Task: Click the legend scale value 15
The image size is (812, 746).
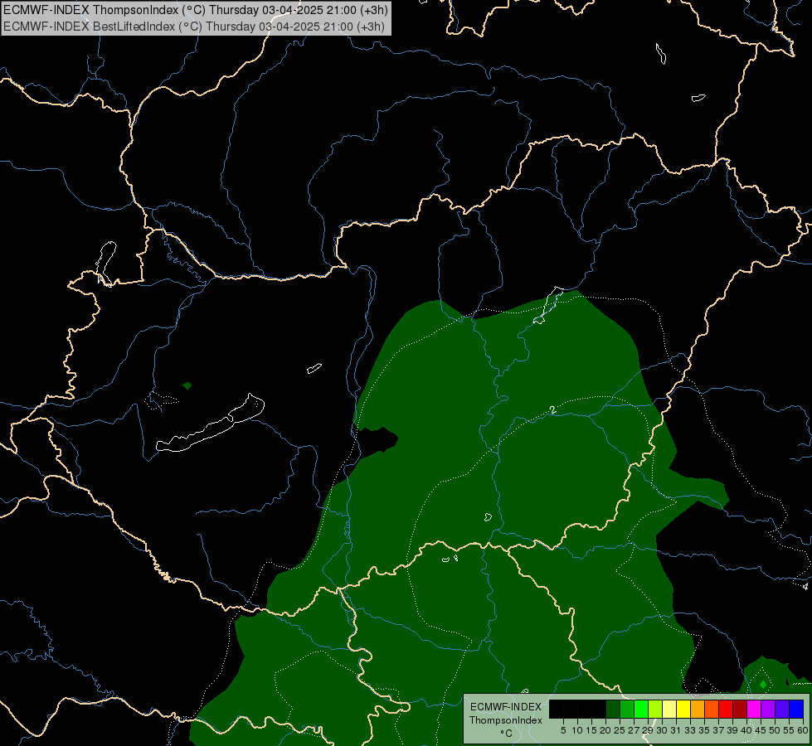Action: tap(591, 730)
